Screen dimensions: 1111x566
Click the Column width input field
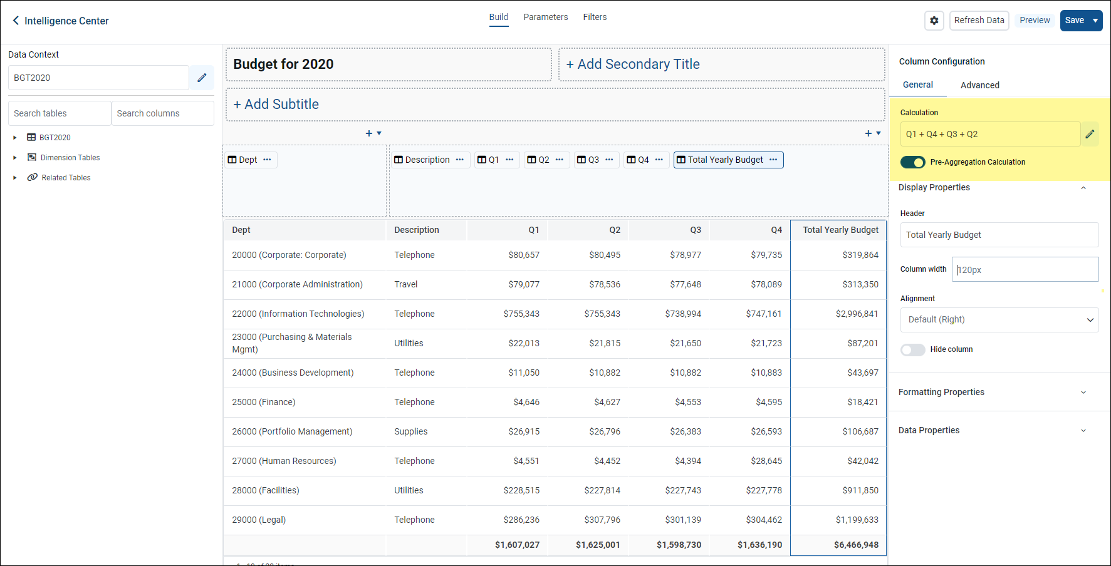tap(1025, 270)
